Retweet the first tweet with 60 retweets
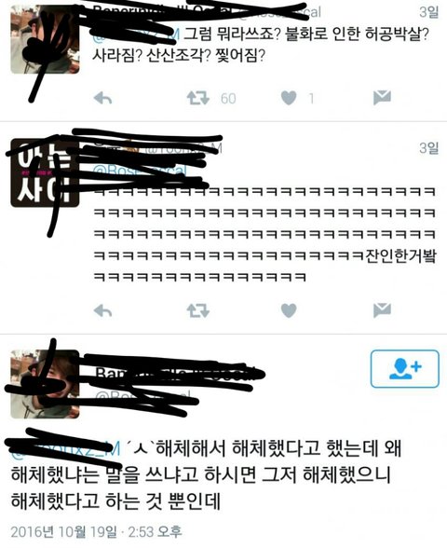The width and height of the screenshot is (447, 548). click(198, 98)
